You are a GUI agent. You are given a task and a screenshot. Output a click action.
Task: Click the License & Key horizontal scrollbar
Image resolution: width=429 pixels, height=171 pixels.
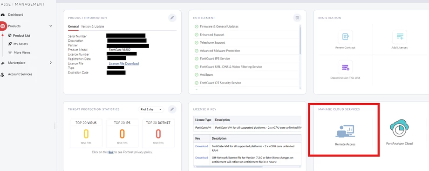click(230, 167)
